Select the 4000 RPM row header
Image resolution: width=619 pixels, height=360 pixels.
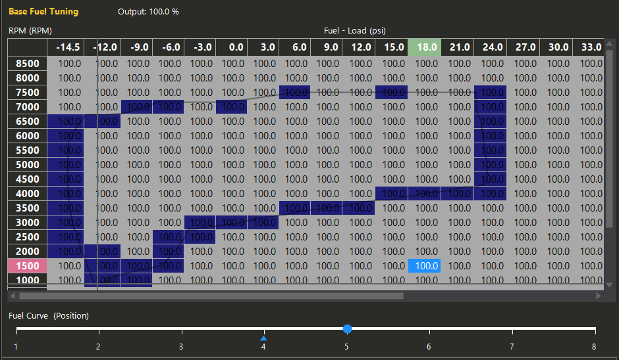27,193
